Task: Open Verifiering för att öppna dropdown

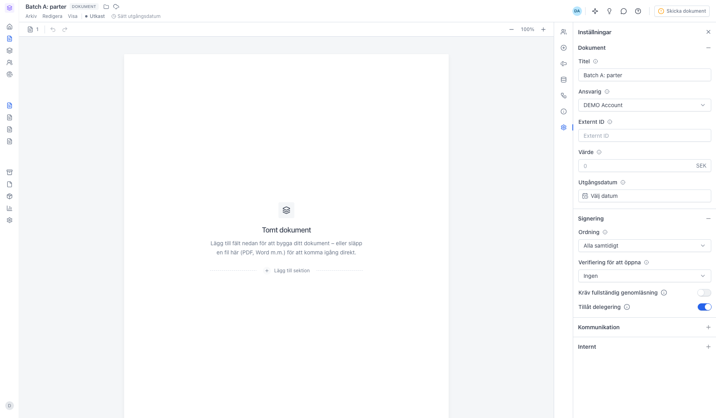Action: coord(644,276)
